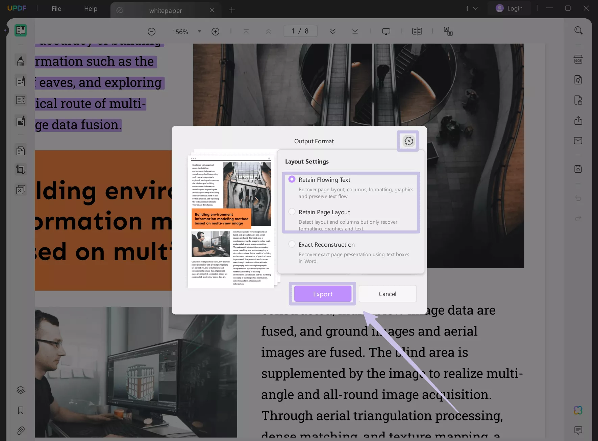Open layout settings gear icon

coord(408,141)
